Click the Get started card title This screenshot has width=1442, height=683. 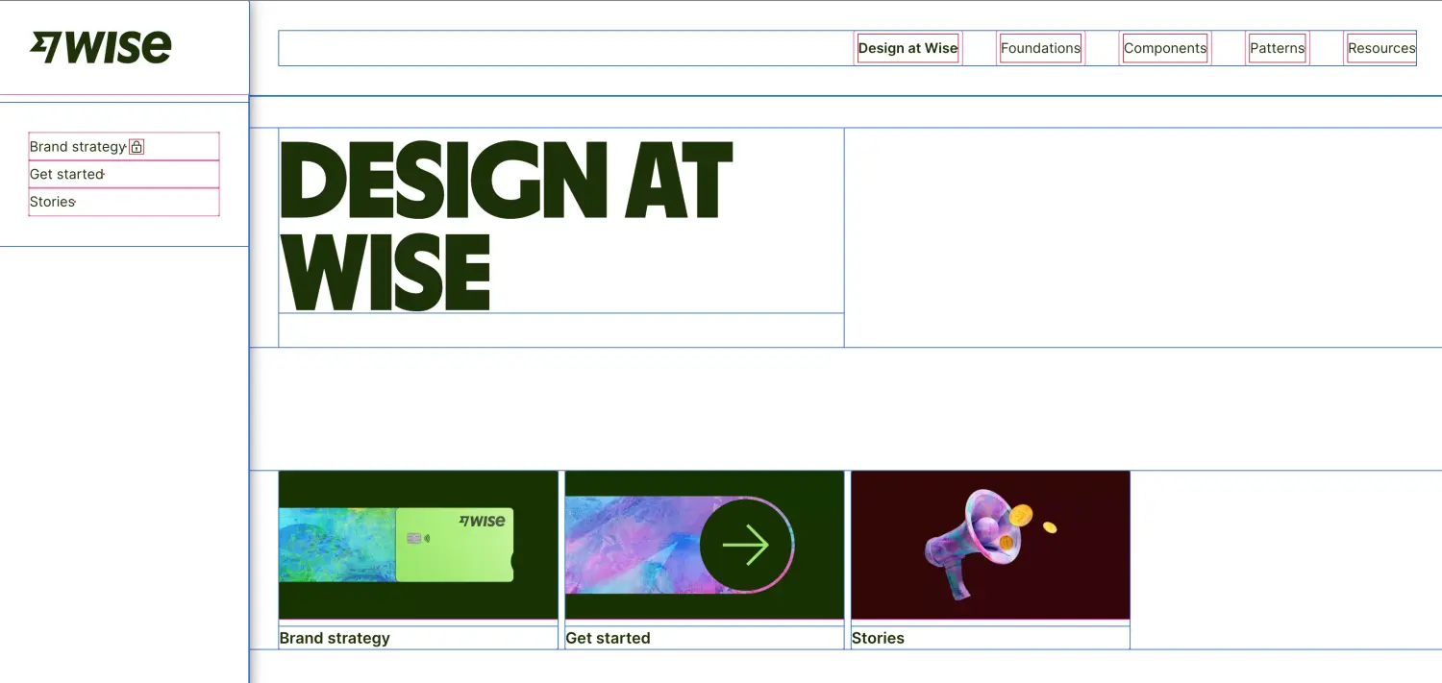click(x=608, y=638)
